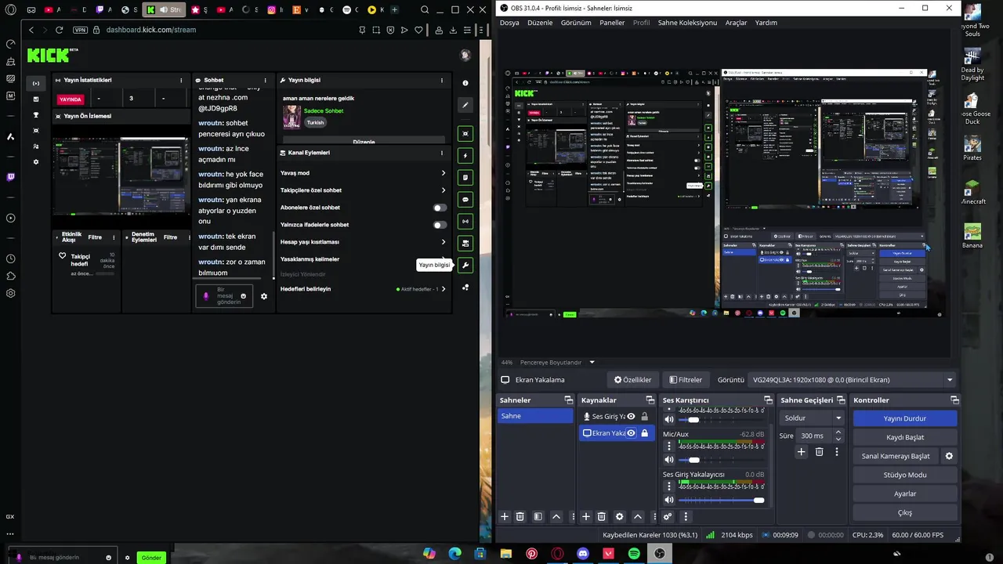The image size is (1003, 564).
Task: Click Stüdyo Modu button
Action: click(x=905, y=475)
